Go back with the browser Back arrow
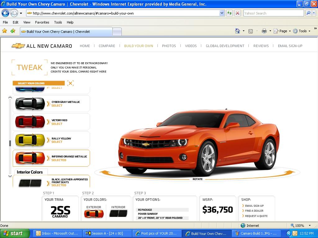Image resolution: width=318 pixels, height=238 pixels. click(5, 13)
